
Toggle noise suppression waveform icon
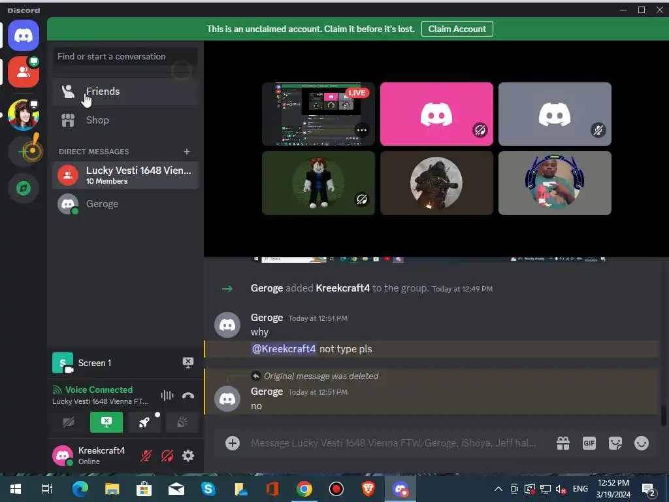pos(167,395)
